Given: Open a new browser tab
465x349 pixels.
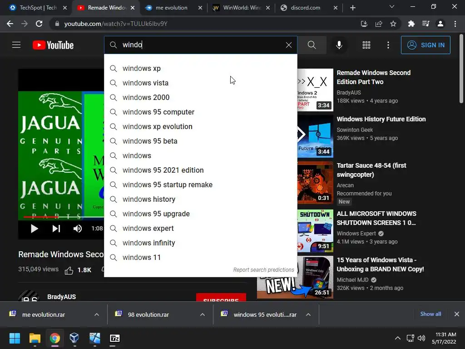Looking at the screenshot, I should (x=352, y=8).
